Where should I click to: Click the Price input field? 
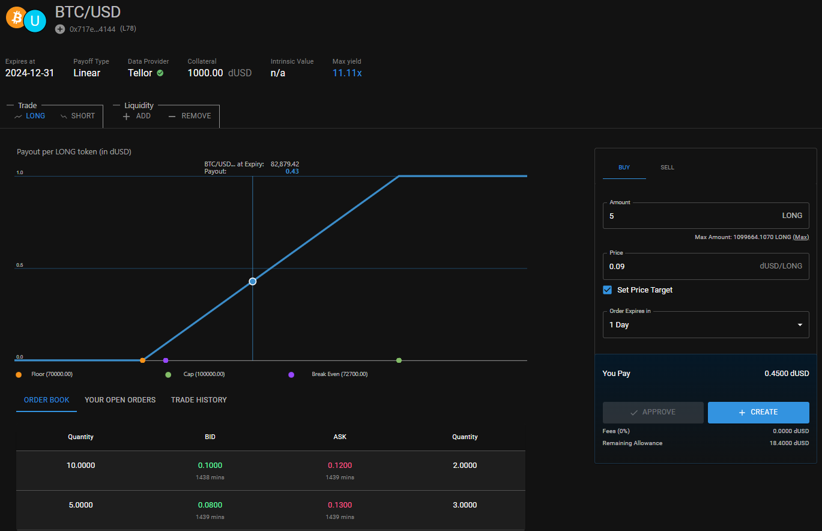coord(678,266)
